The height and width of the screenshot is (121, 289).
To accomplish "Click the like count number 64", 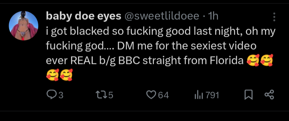I will [164, 95].
